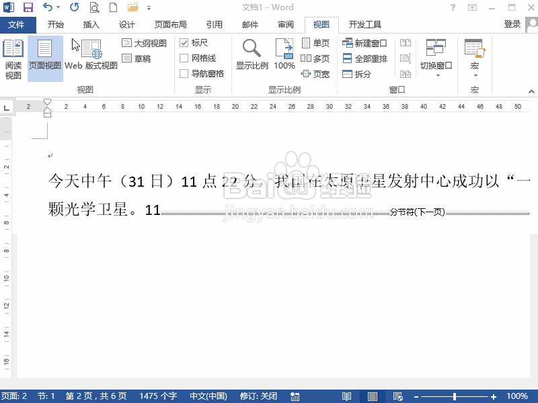Click the 登录 sign-in link
Viewport: 538px width, 403px height.
[512, 24]
